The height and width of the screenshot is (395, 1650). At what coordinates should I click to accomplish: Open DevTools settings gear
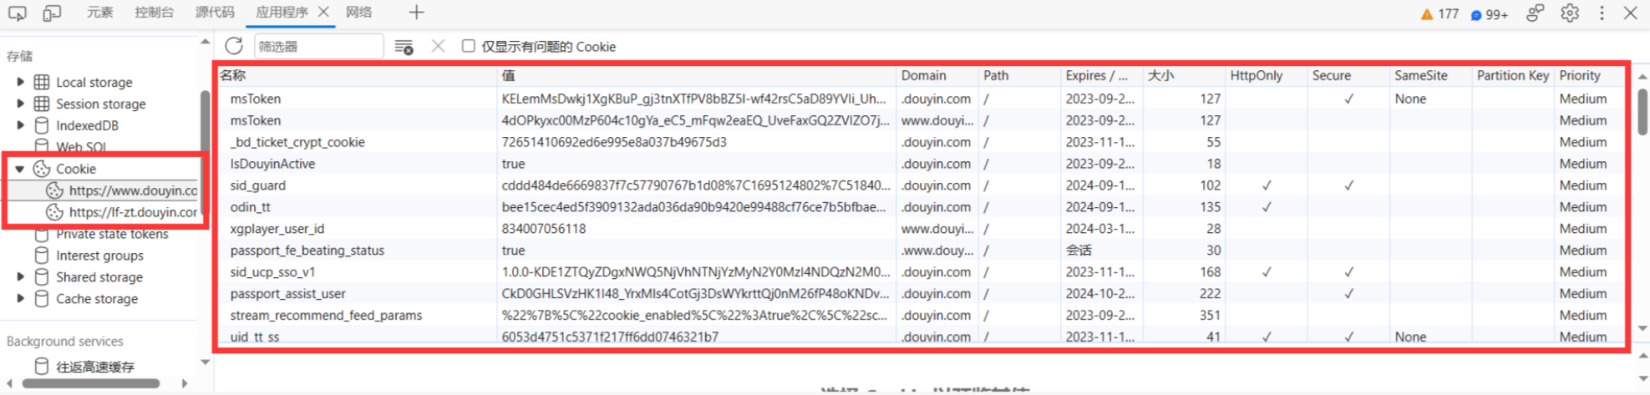(x=1570, y=13)
